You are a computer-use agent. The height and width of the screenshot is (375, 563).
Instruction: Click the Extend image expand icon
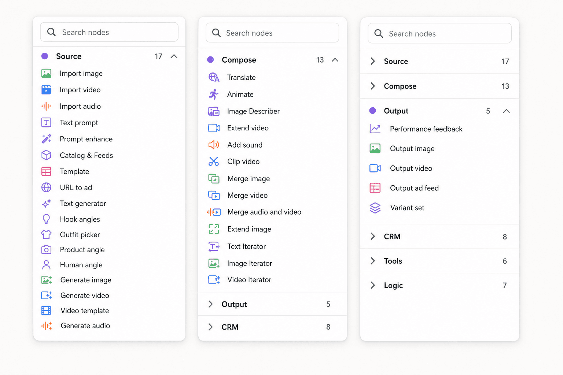[214, 229]
